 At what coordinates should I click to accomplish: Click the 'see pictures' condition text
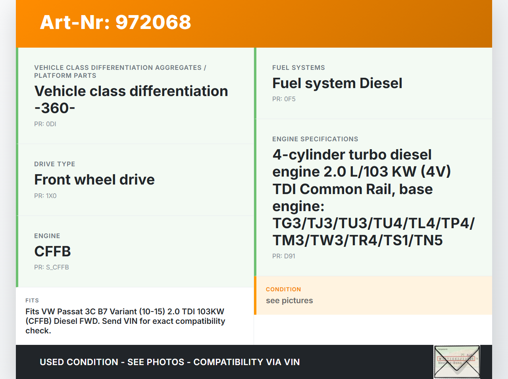(x=289, y=300)
